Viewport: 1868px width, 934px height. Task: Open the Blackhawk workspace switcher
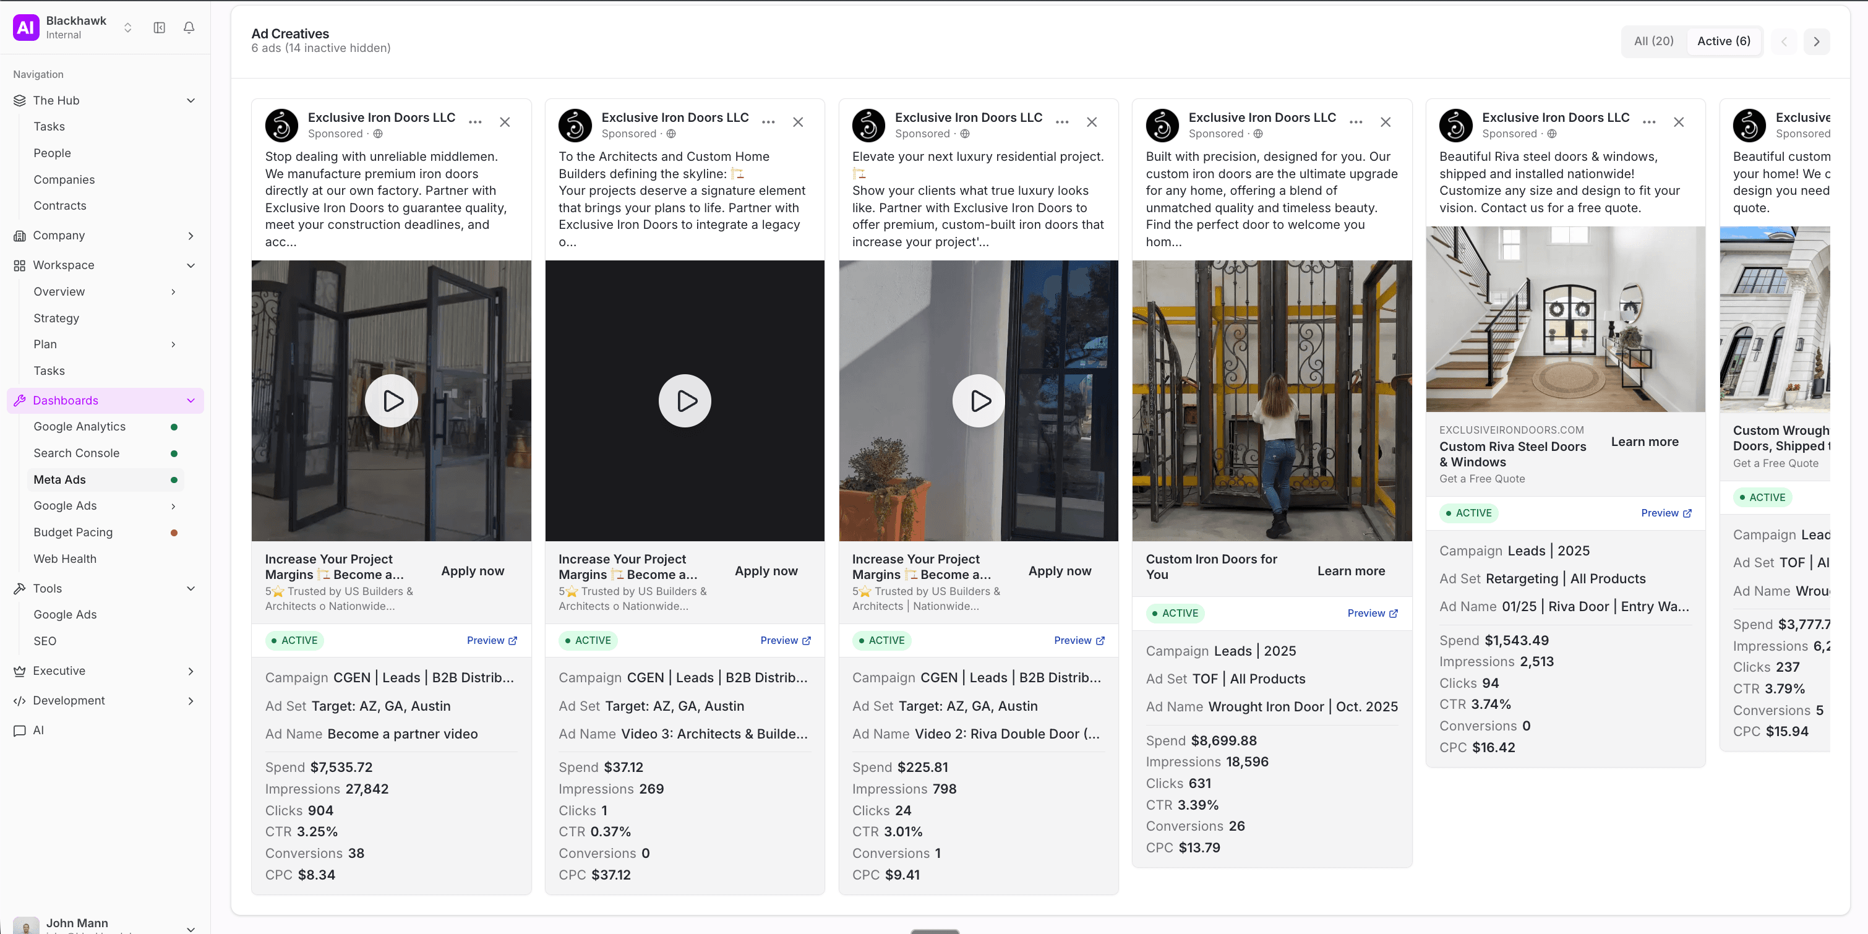tap(127, 28)
